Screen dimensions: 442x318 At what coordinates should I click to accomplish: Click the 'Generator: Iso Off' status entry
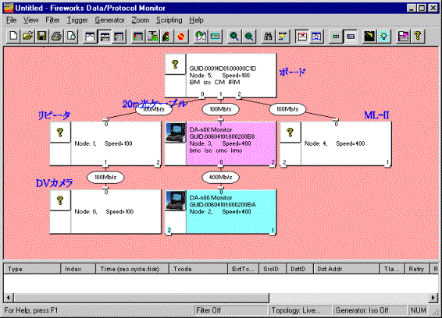point(370,310)
